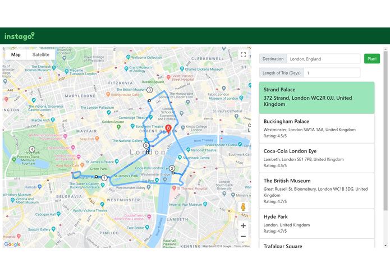Click the St James's Palace pin
The width and height of the screenshot is (390, 277).
point(117,161)
